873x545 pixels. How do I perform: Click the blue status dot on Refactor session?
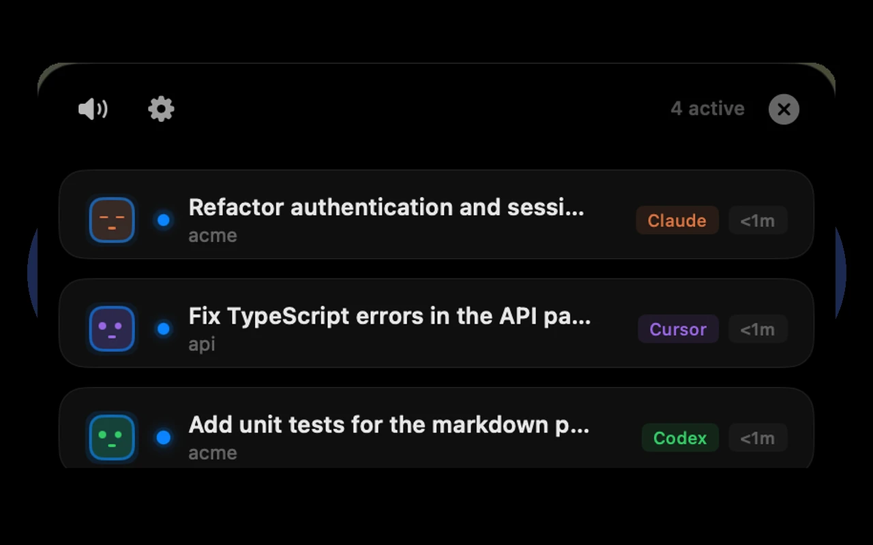(164, 220)
